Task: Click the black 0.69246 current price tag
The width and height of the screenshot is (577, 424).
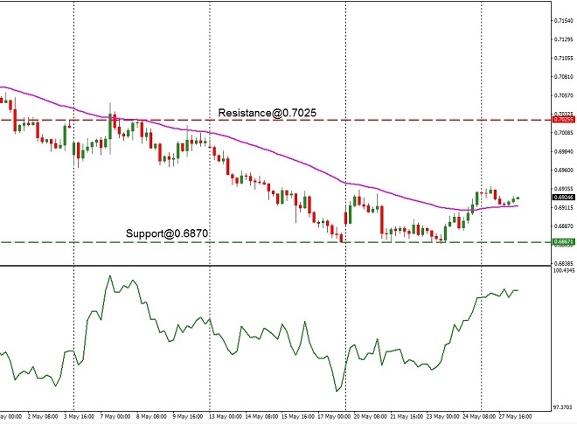Action: tap(564, 198)
